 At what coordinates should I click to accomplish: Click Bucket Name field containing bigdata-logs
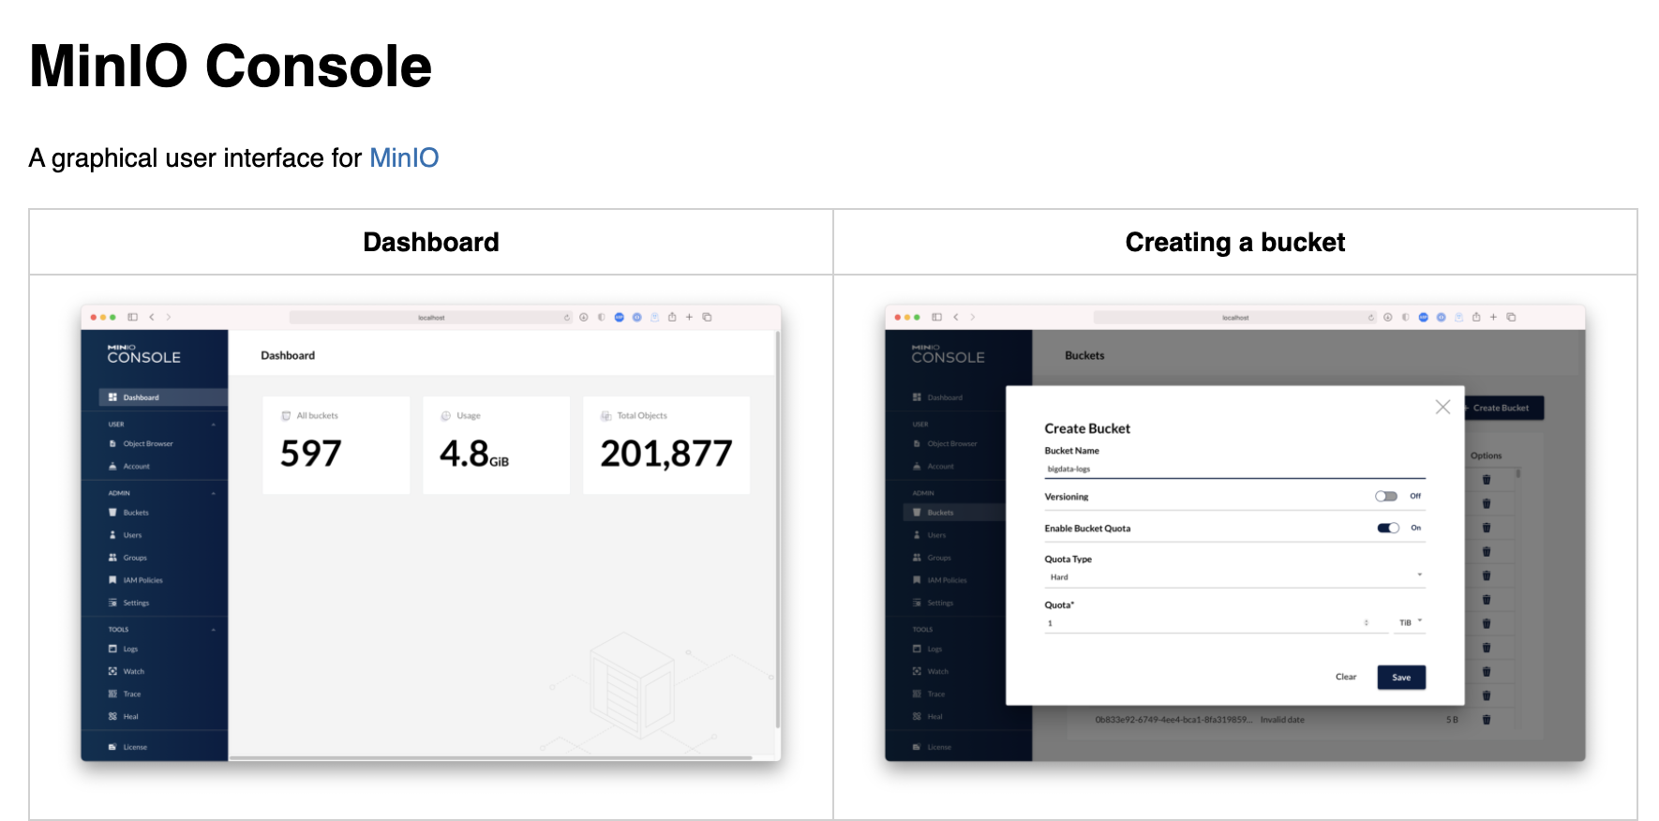click(x=1234, y=469)
